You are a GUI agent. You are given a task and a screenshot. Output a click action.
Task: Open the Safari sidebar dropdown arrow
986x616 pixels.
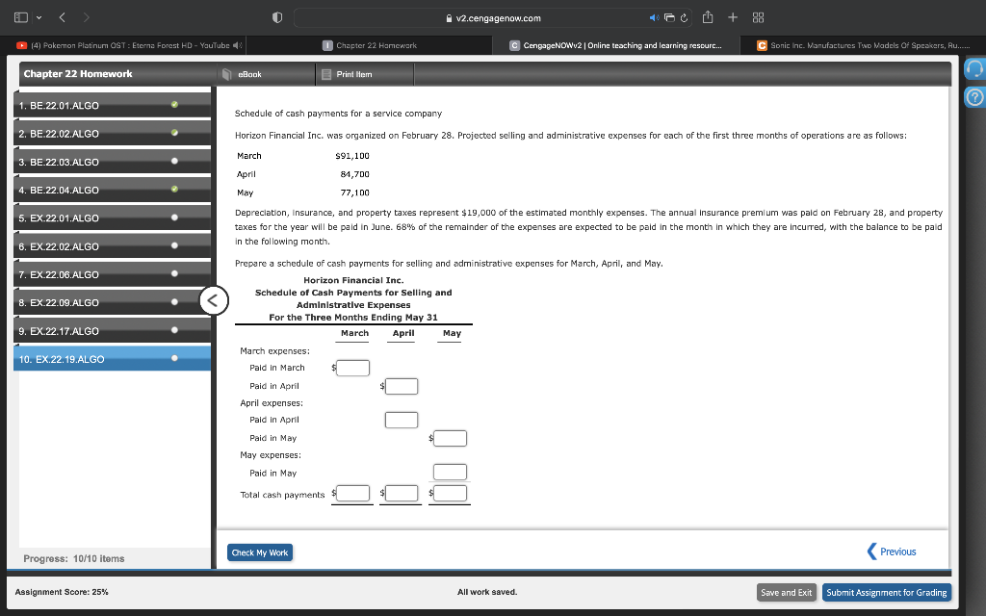(39, 17)
